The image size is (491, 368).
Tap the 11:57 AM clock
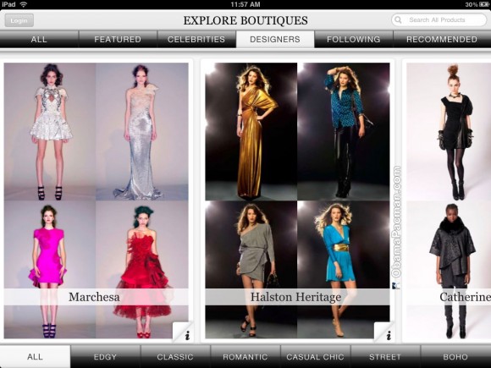pos(245,4)
